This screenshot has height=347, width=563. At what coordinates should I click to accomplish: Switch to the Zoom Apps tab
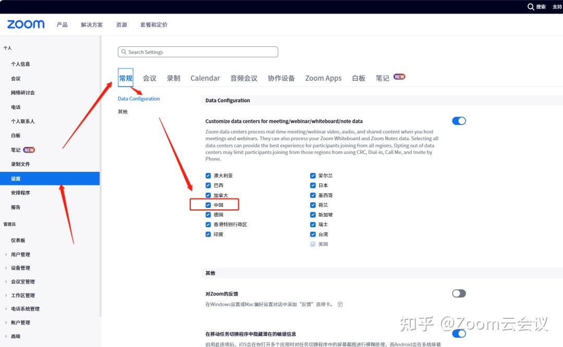point(323,77)
